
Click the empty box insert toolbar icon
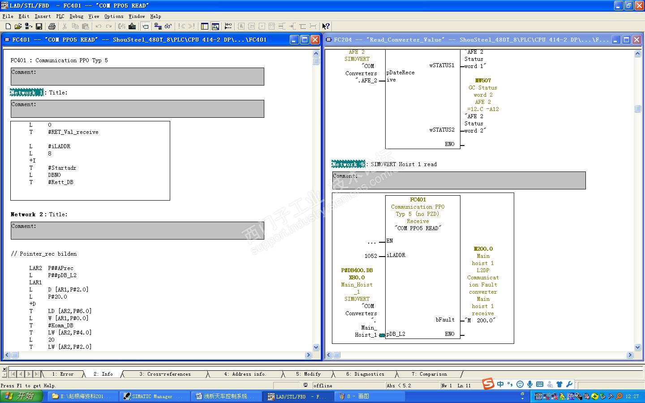tap(272, 26)
